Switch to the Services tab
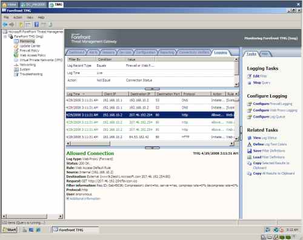Image resolution: width=303 pixels, height=240 pixels. click(x=125, y=52)
